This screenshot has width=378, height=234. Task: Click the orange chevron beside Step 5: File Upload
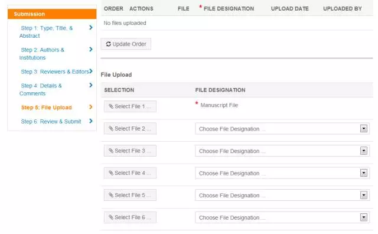pyautogui.click(x=91, y=107)
